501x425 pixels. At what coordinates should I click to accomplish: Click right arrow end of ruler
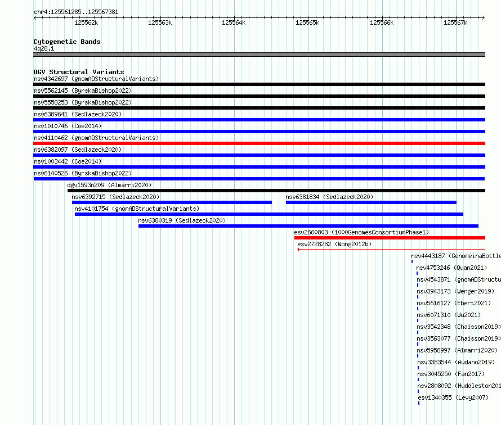(x=484, y=18)
